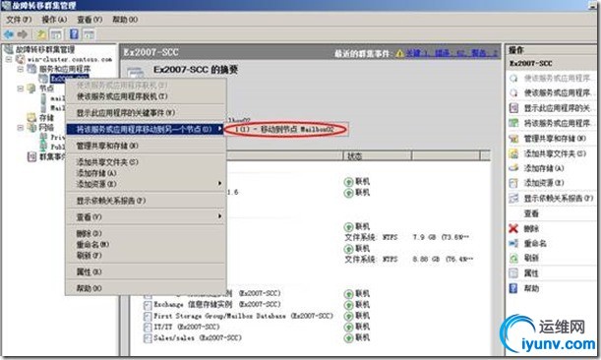Image resolution: width=601 pixels, height=360 pixels.
Task: Click Ex2007-SCC header in actions pane
Action: [x=531, y=63]
